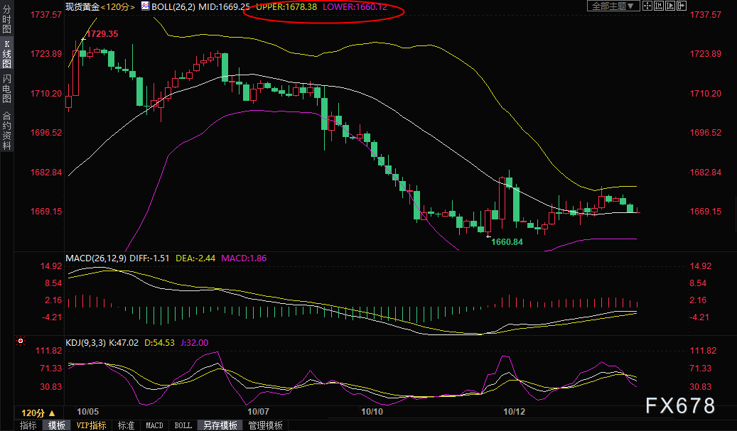Screen dimensions: 737x431
Task: Click the 1660.84 low price marker
Action: [x=507, y=242]
